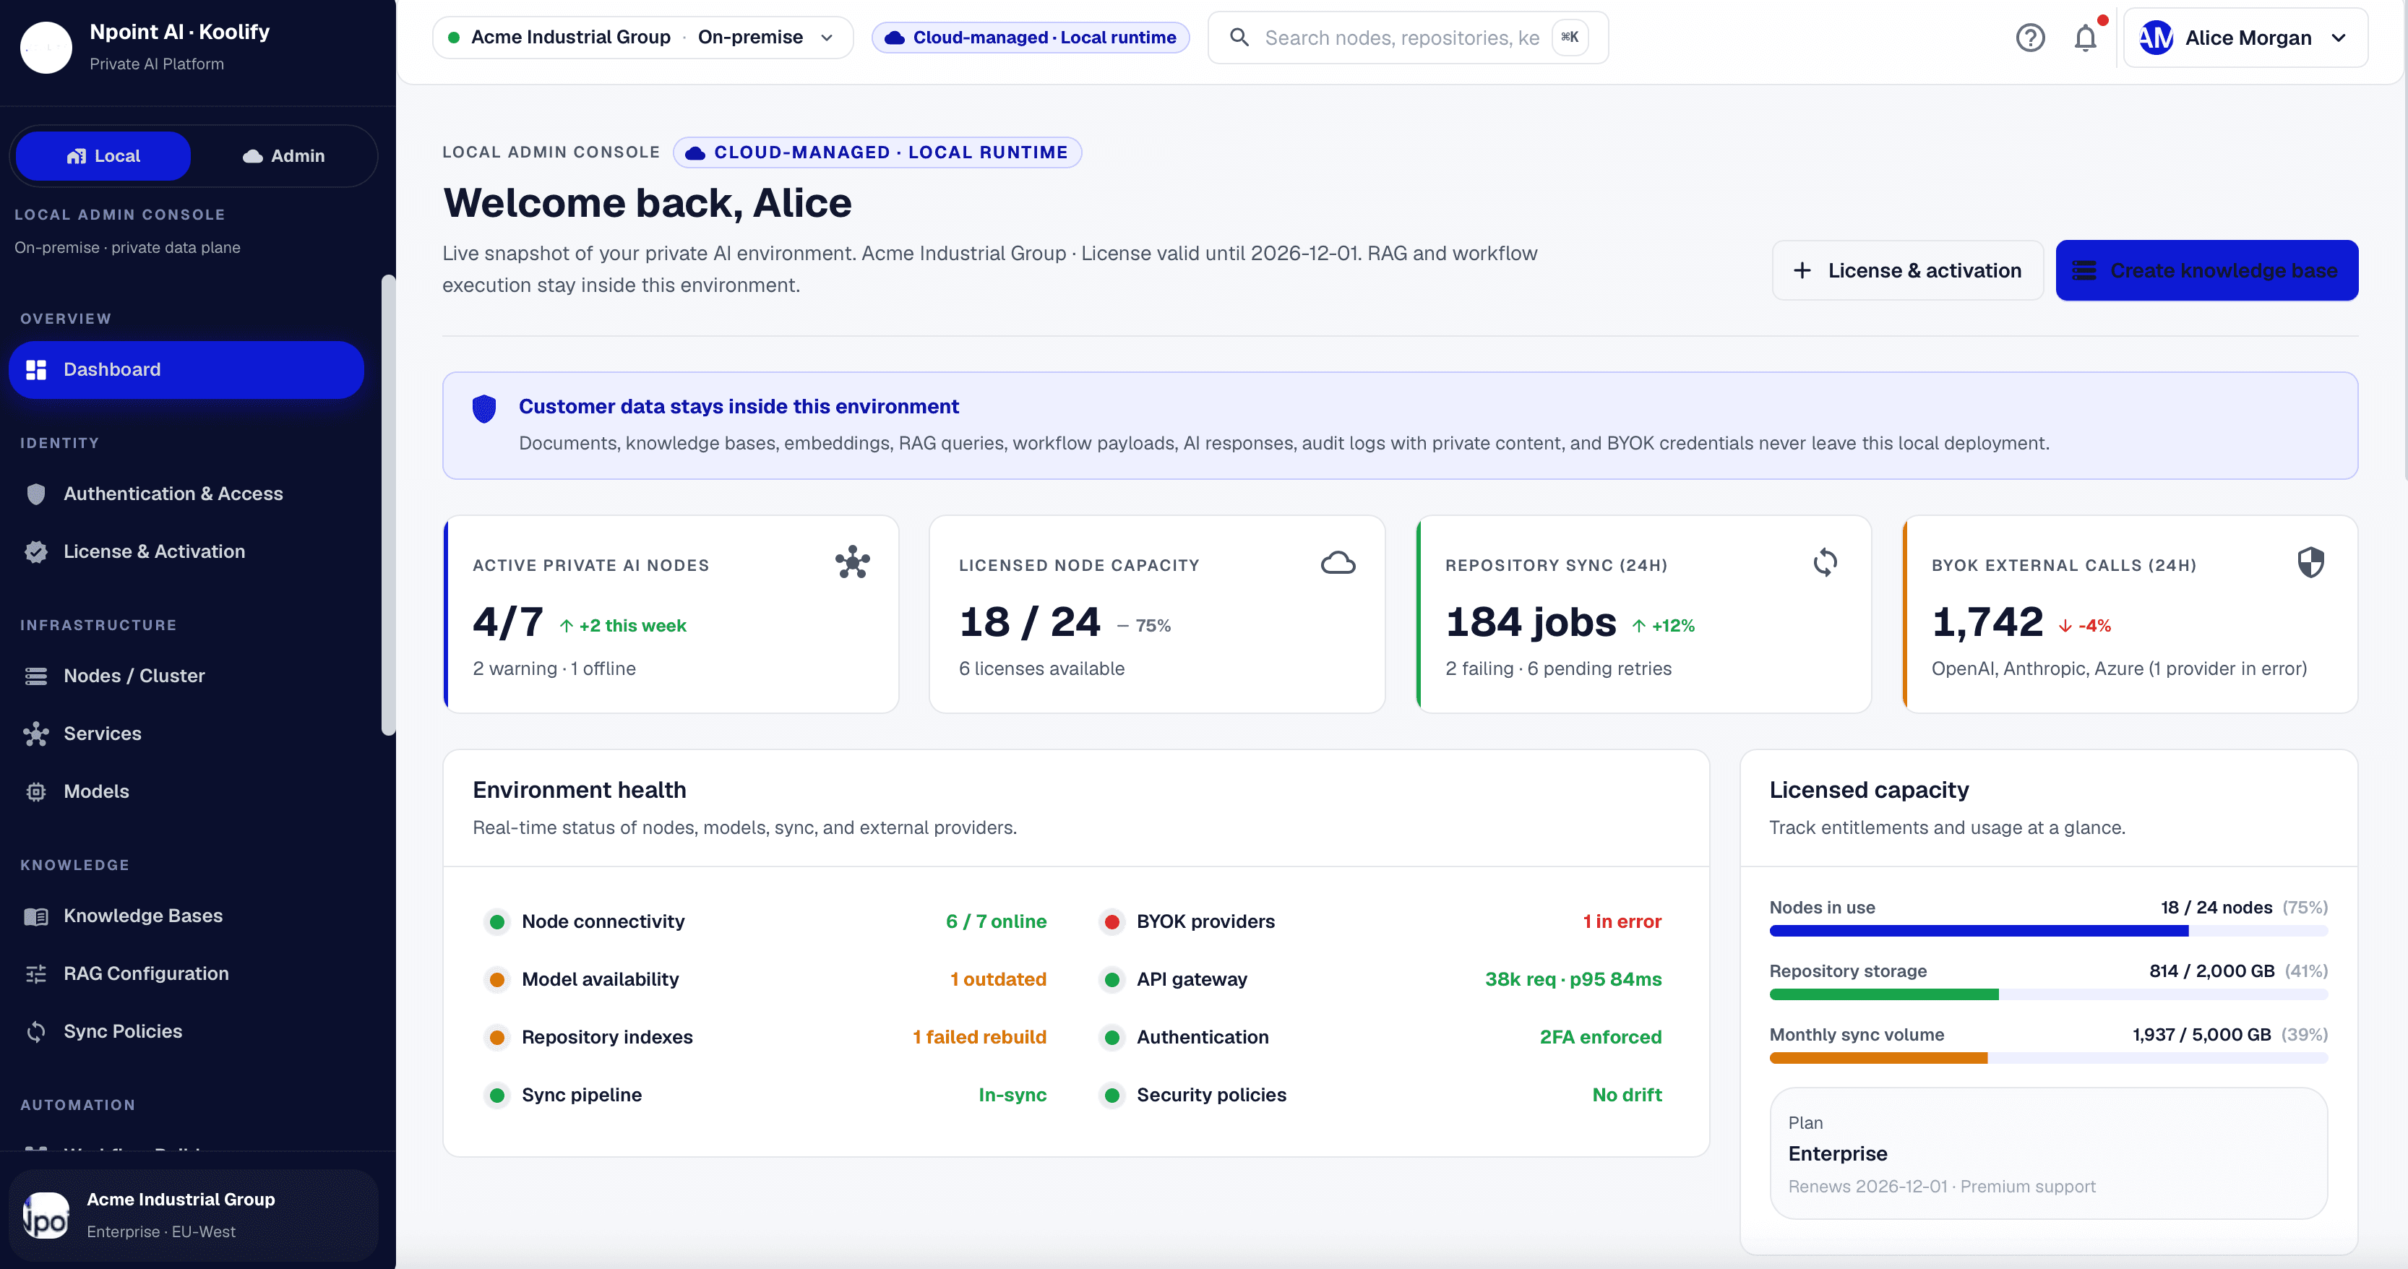
Task: Click the '+2 this week' trend
Action: (622, 626)
